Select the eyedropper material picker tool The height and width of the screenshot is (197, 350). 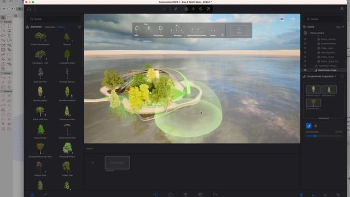coord(176,9)
